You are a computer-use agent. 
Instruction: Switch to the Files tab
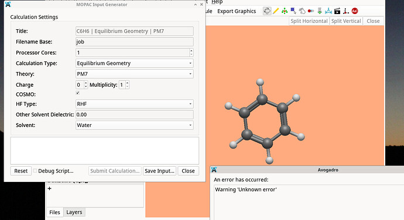(54, 212)
